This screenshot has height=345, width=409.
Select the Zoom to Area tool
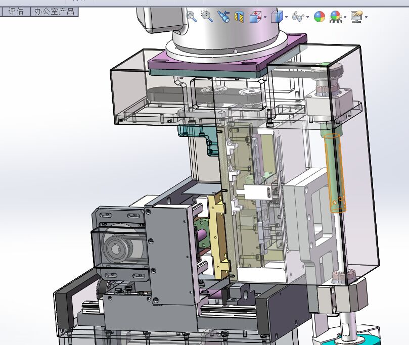coord(207,16)
